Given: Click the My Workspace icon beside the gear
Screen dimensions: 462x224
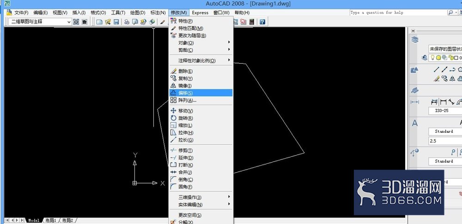Looking at the screenshot, I should tap(85, 22).
